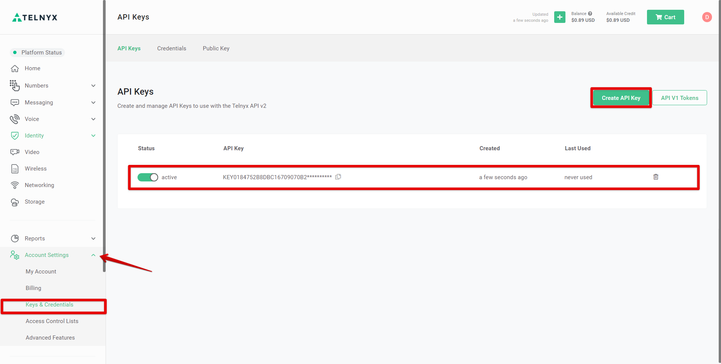Click the Balance help question mark icon
The image size is (721, 364).
(x=590, y=14)
